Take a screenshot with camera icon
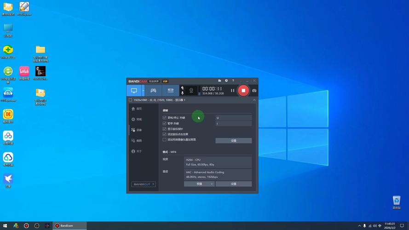The image size is (409, 230). pos(254,91)
